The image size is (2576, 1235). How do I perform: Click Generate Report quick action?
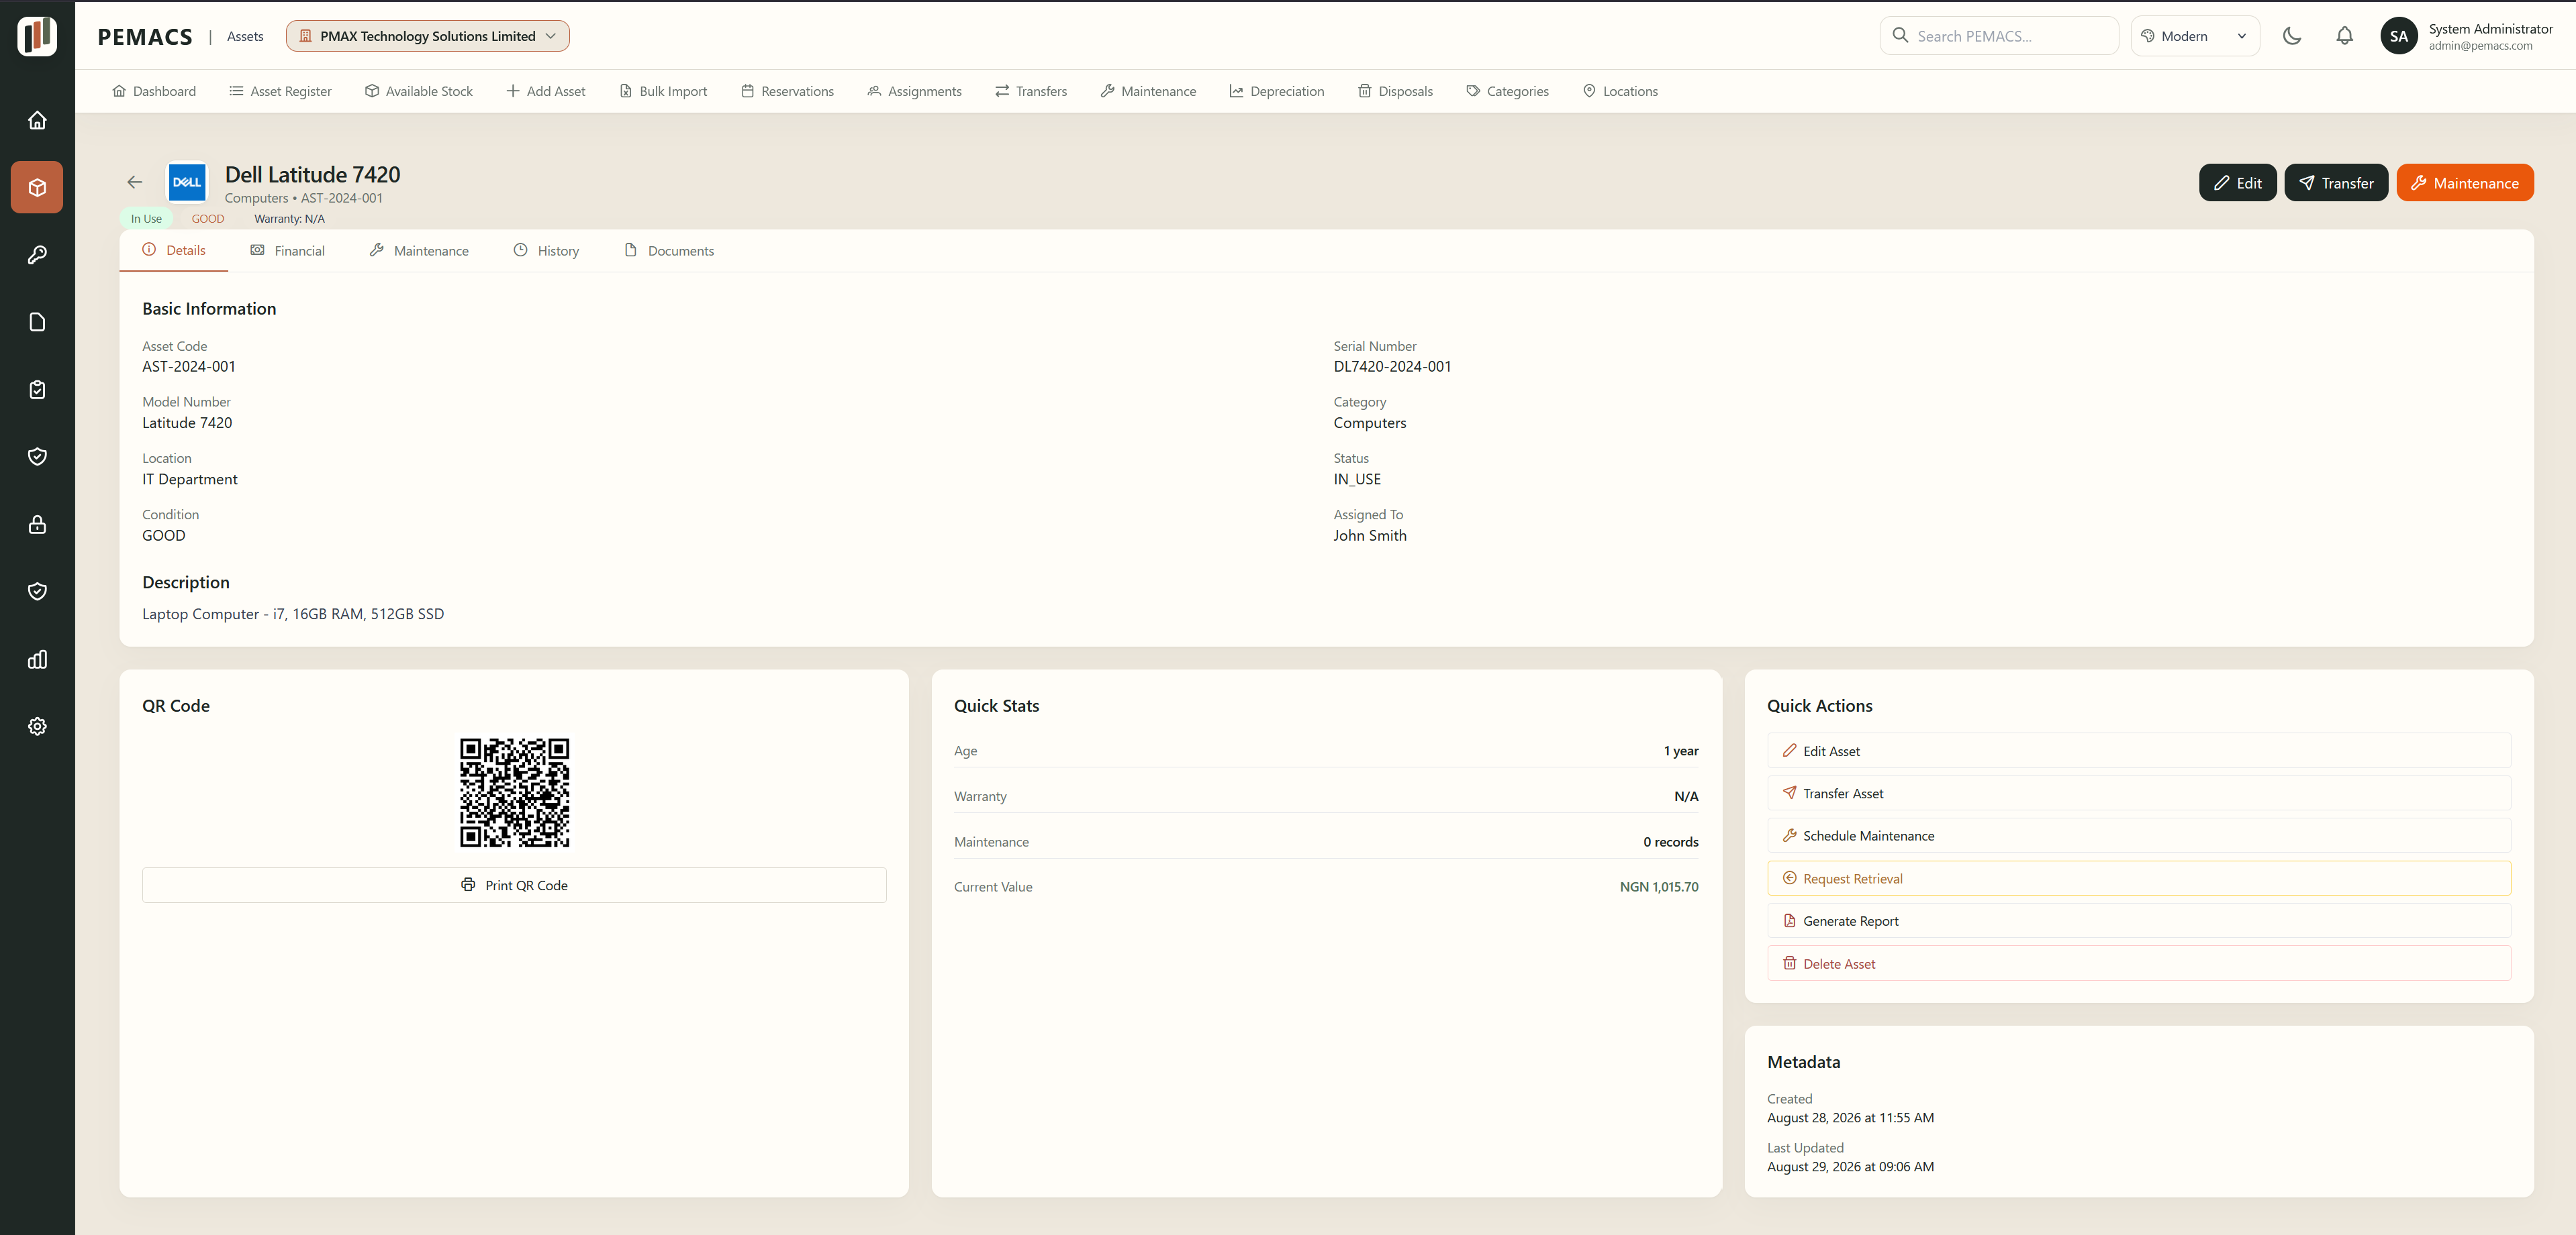tap(2138, 920)
